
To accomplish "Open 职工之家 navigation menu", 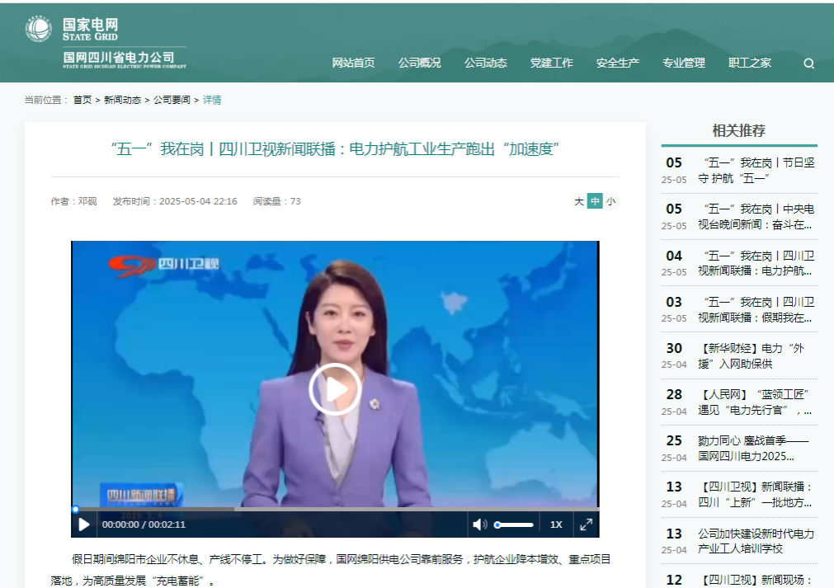I will coord(749,63).
